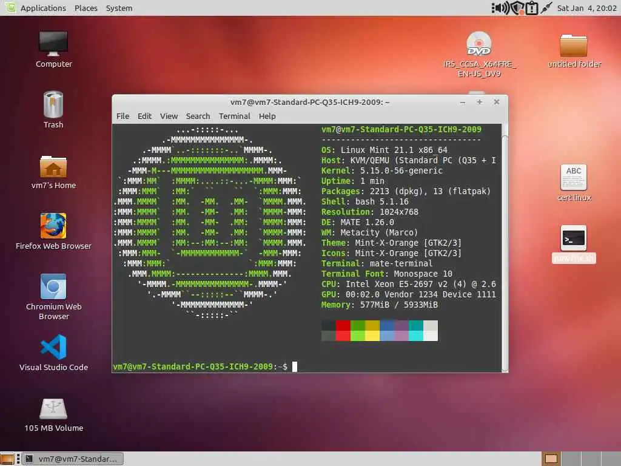Image resolution: width=621 pixels, height=466 pixels.
Task: Open the Applications menu
Action: tap(43, 8)
